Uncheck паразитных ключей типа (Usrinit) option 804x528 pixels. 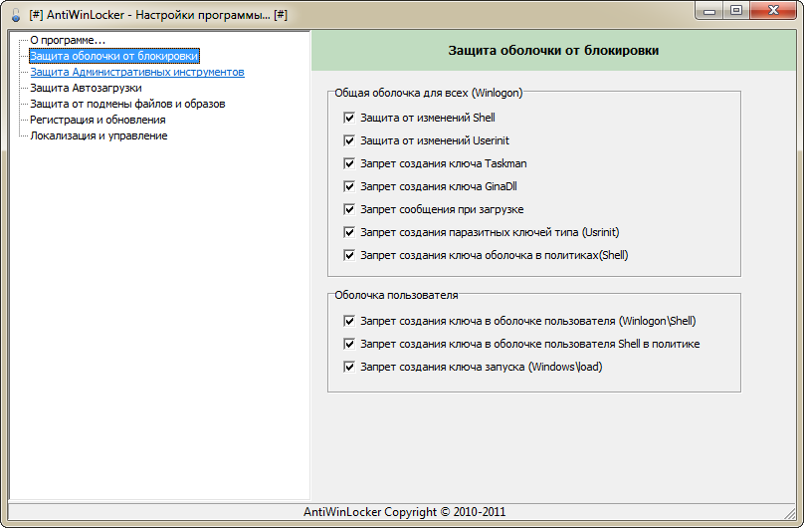pyautogui.click(x=349, y=232)
